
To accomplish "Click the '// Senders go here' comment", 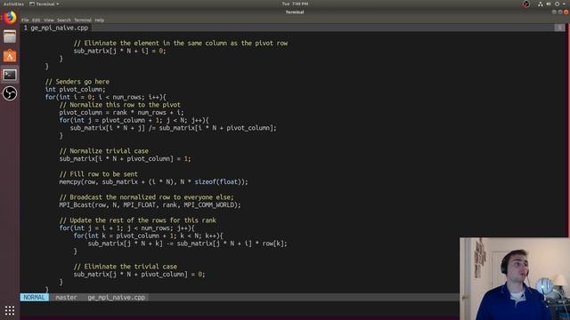I will coord(77,82).
